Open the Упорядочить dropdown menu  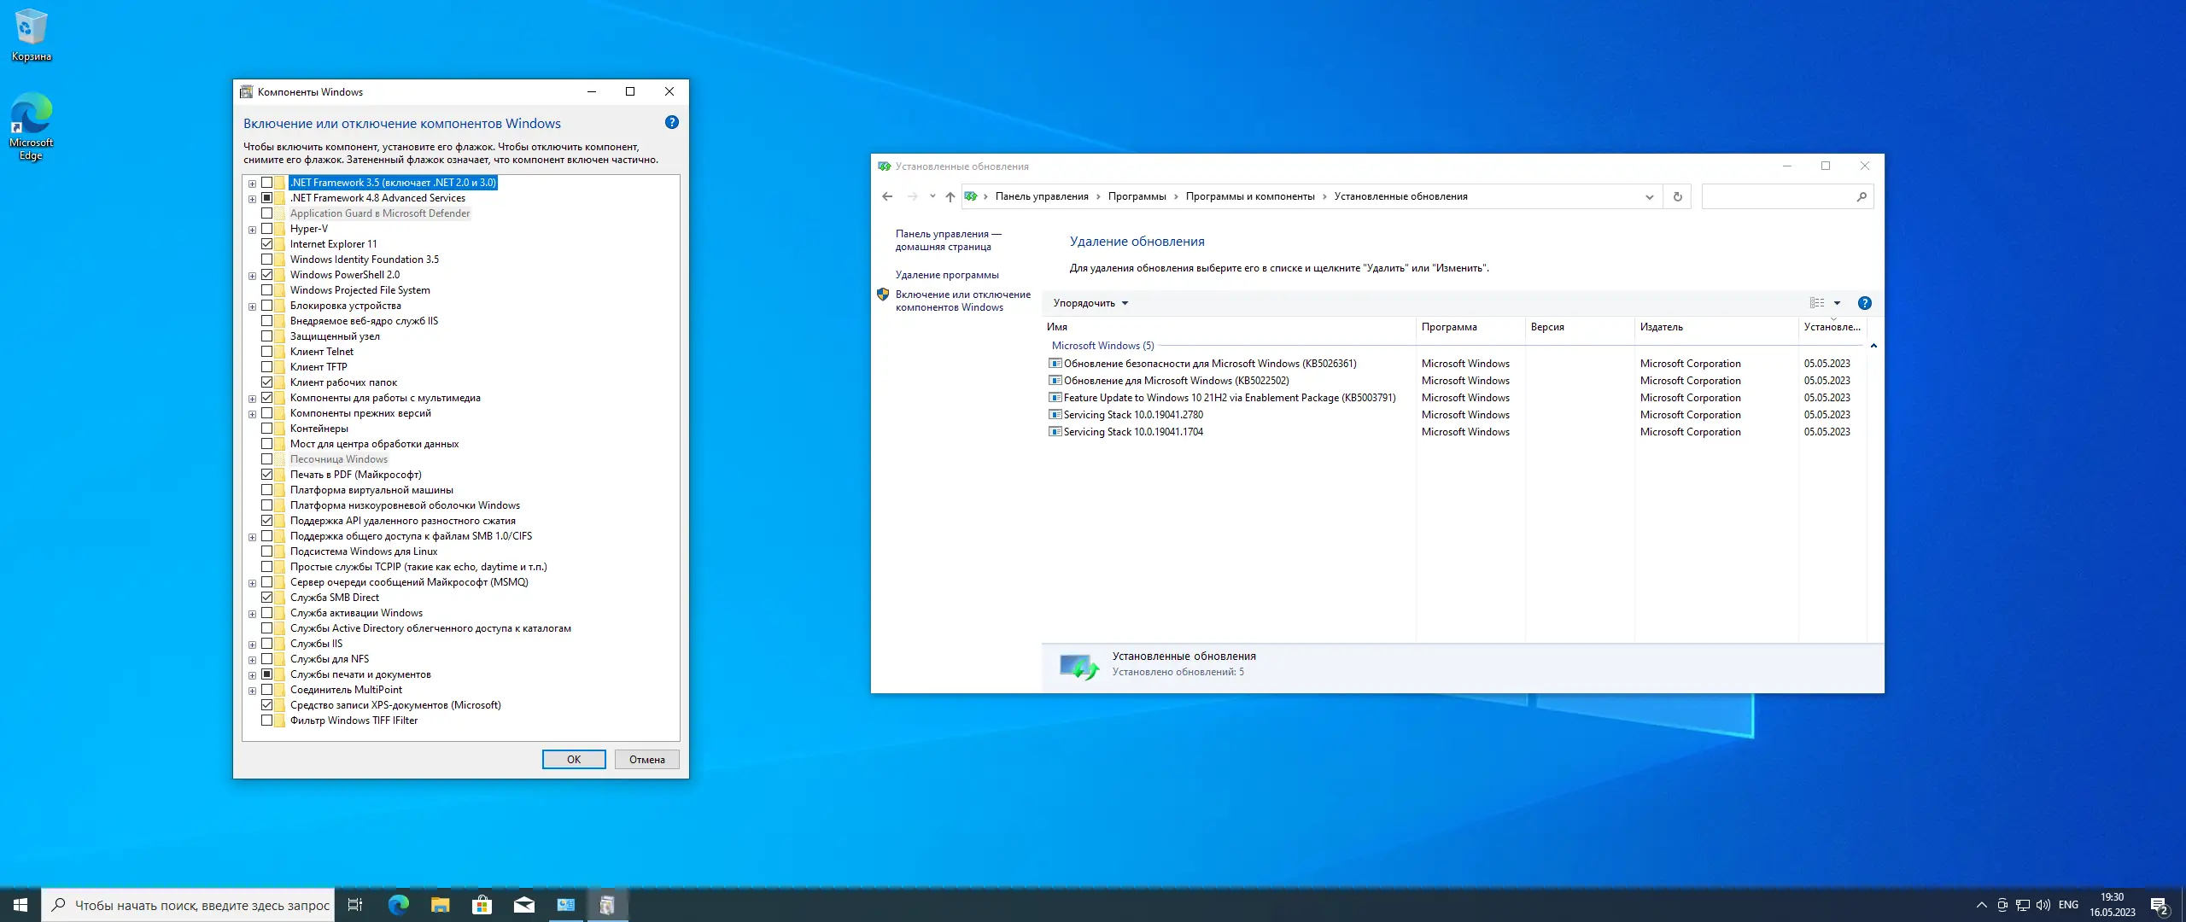(1090, 303)
